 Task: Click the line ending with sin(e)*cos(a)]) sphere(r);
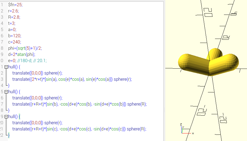click(72, 79)
